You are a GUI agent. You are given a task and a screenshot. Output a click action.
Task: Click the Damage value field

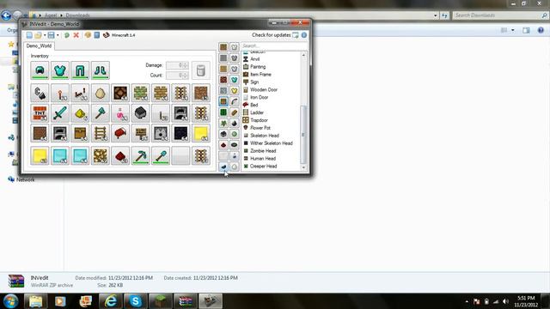point(177,65)
